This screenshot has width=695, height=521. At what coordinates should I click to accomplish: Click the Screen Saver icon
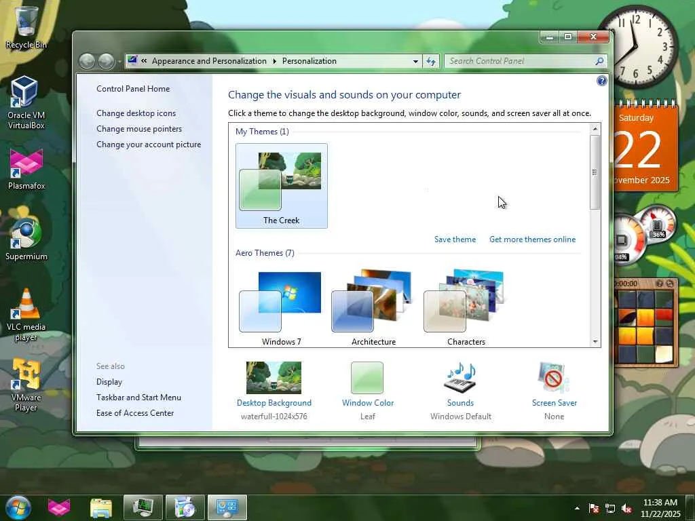point(554,377)
